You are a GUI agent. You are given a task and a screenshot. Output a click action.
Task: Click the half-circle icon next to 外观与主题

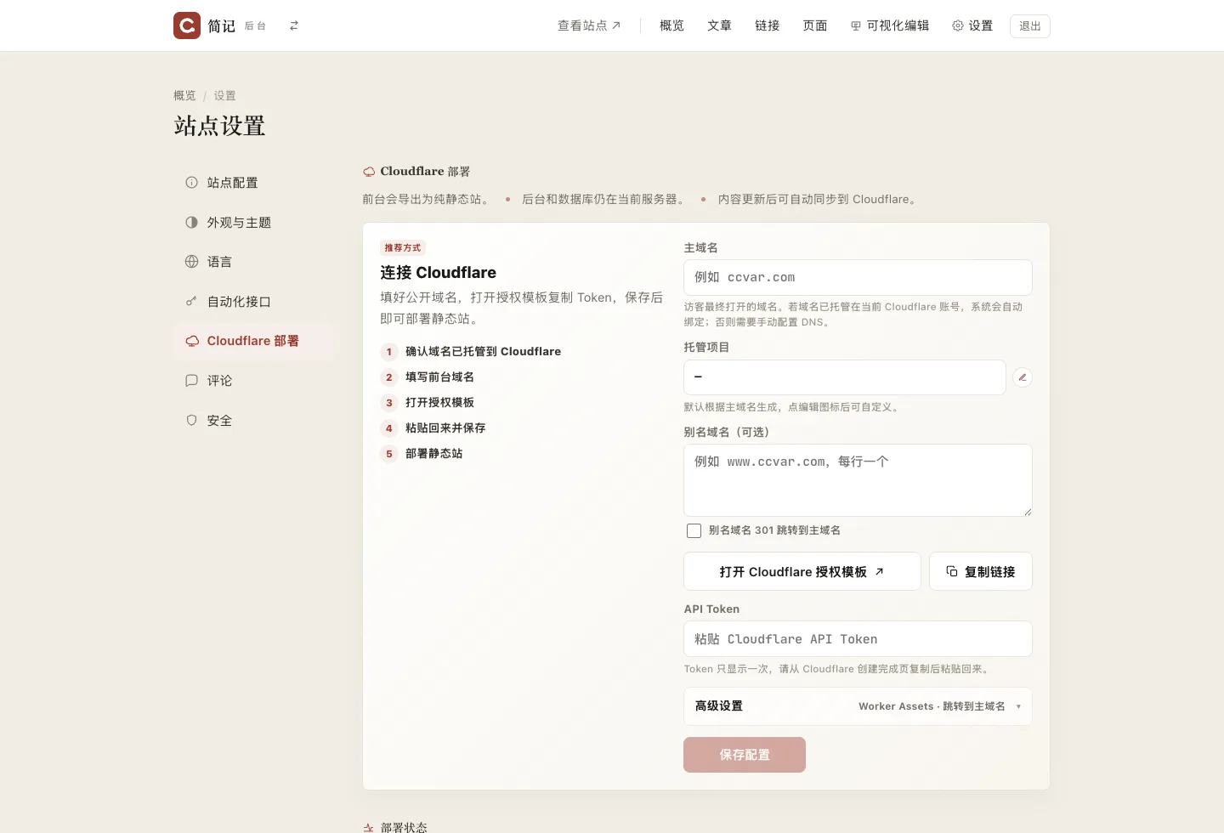click(x=191, y=223)
